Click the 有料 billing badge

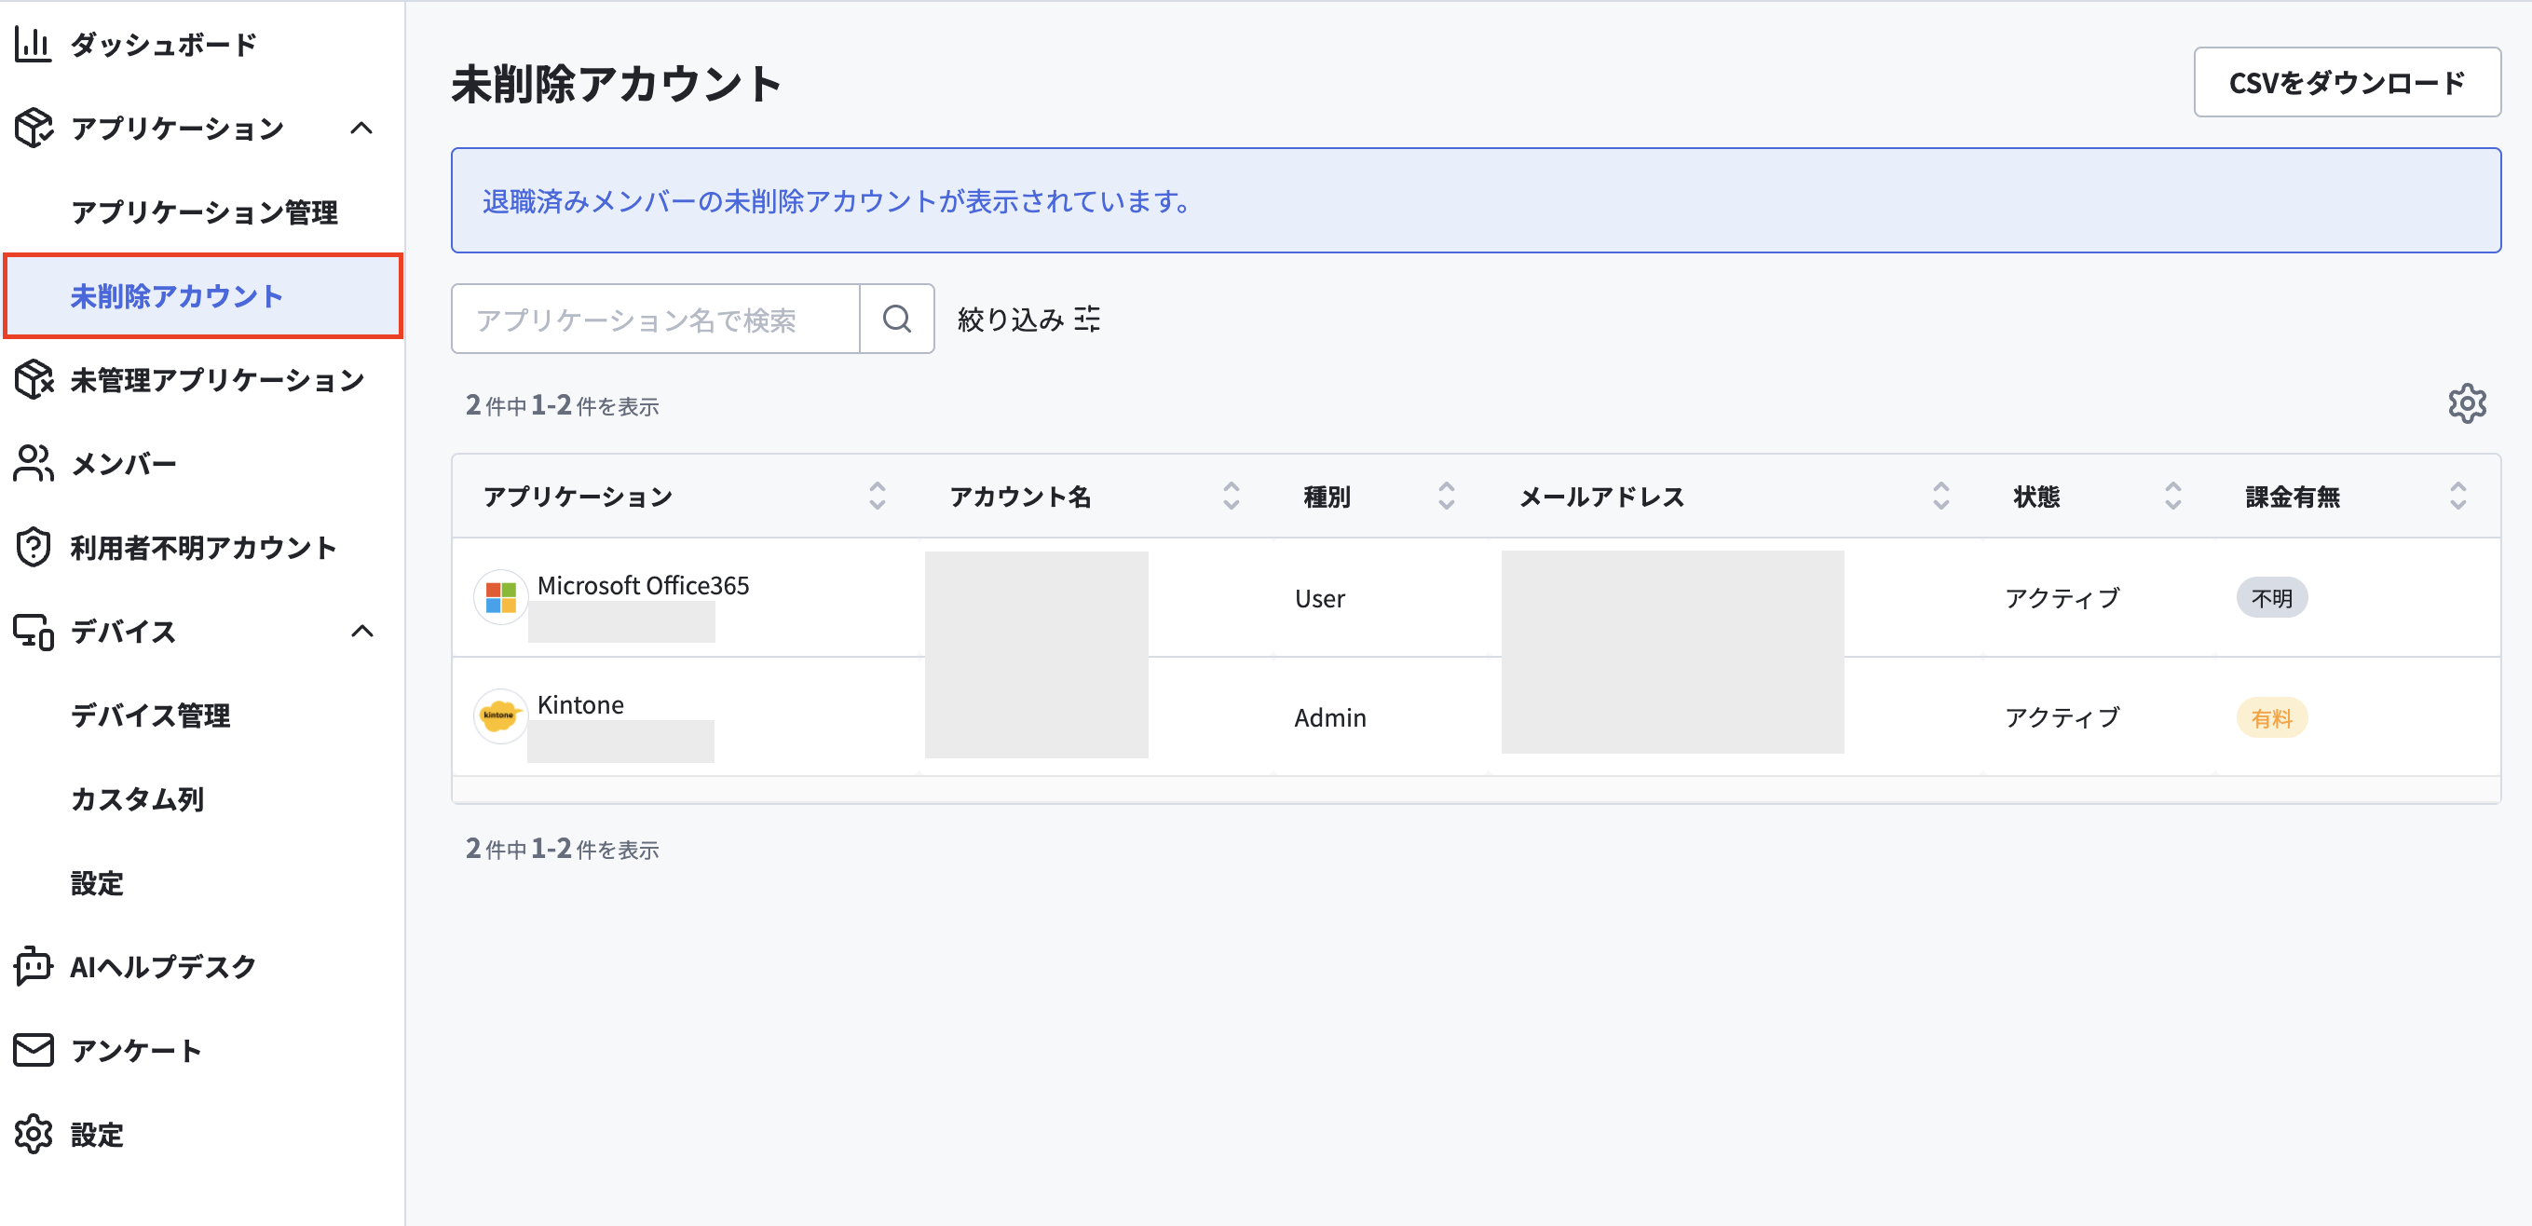click(2271, 717)
